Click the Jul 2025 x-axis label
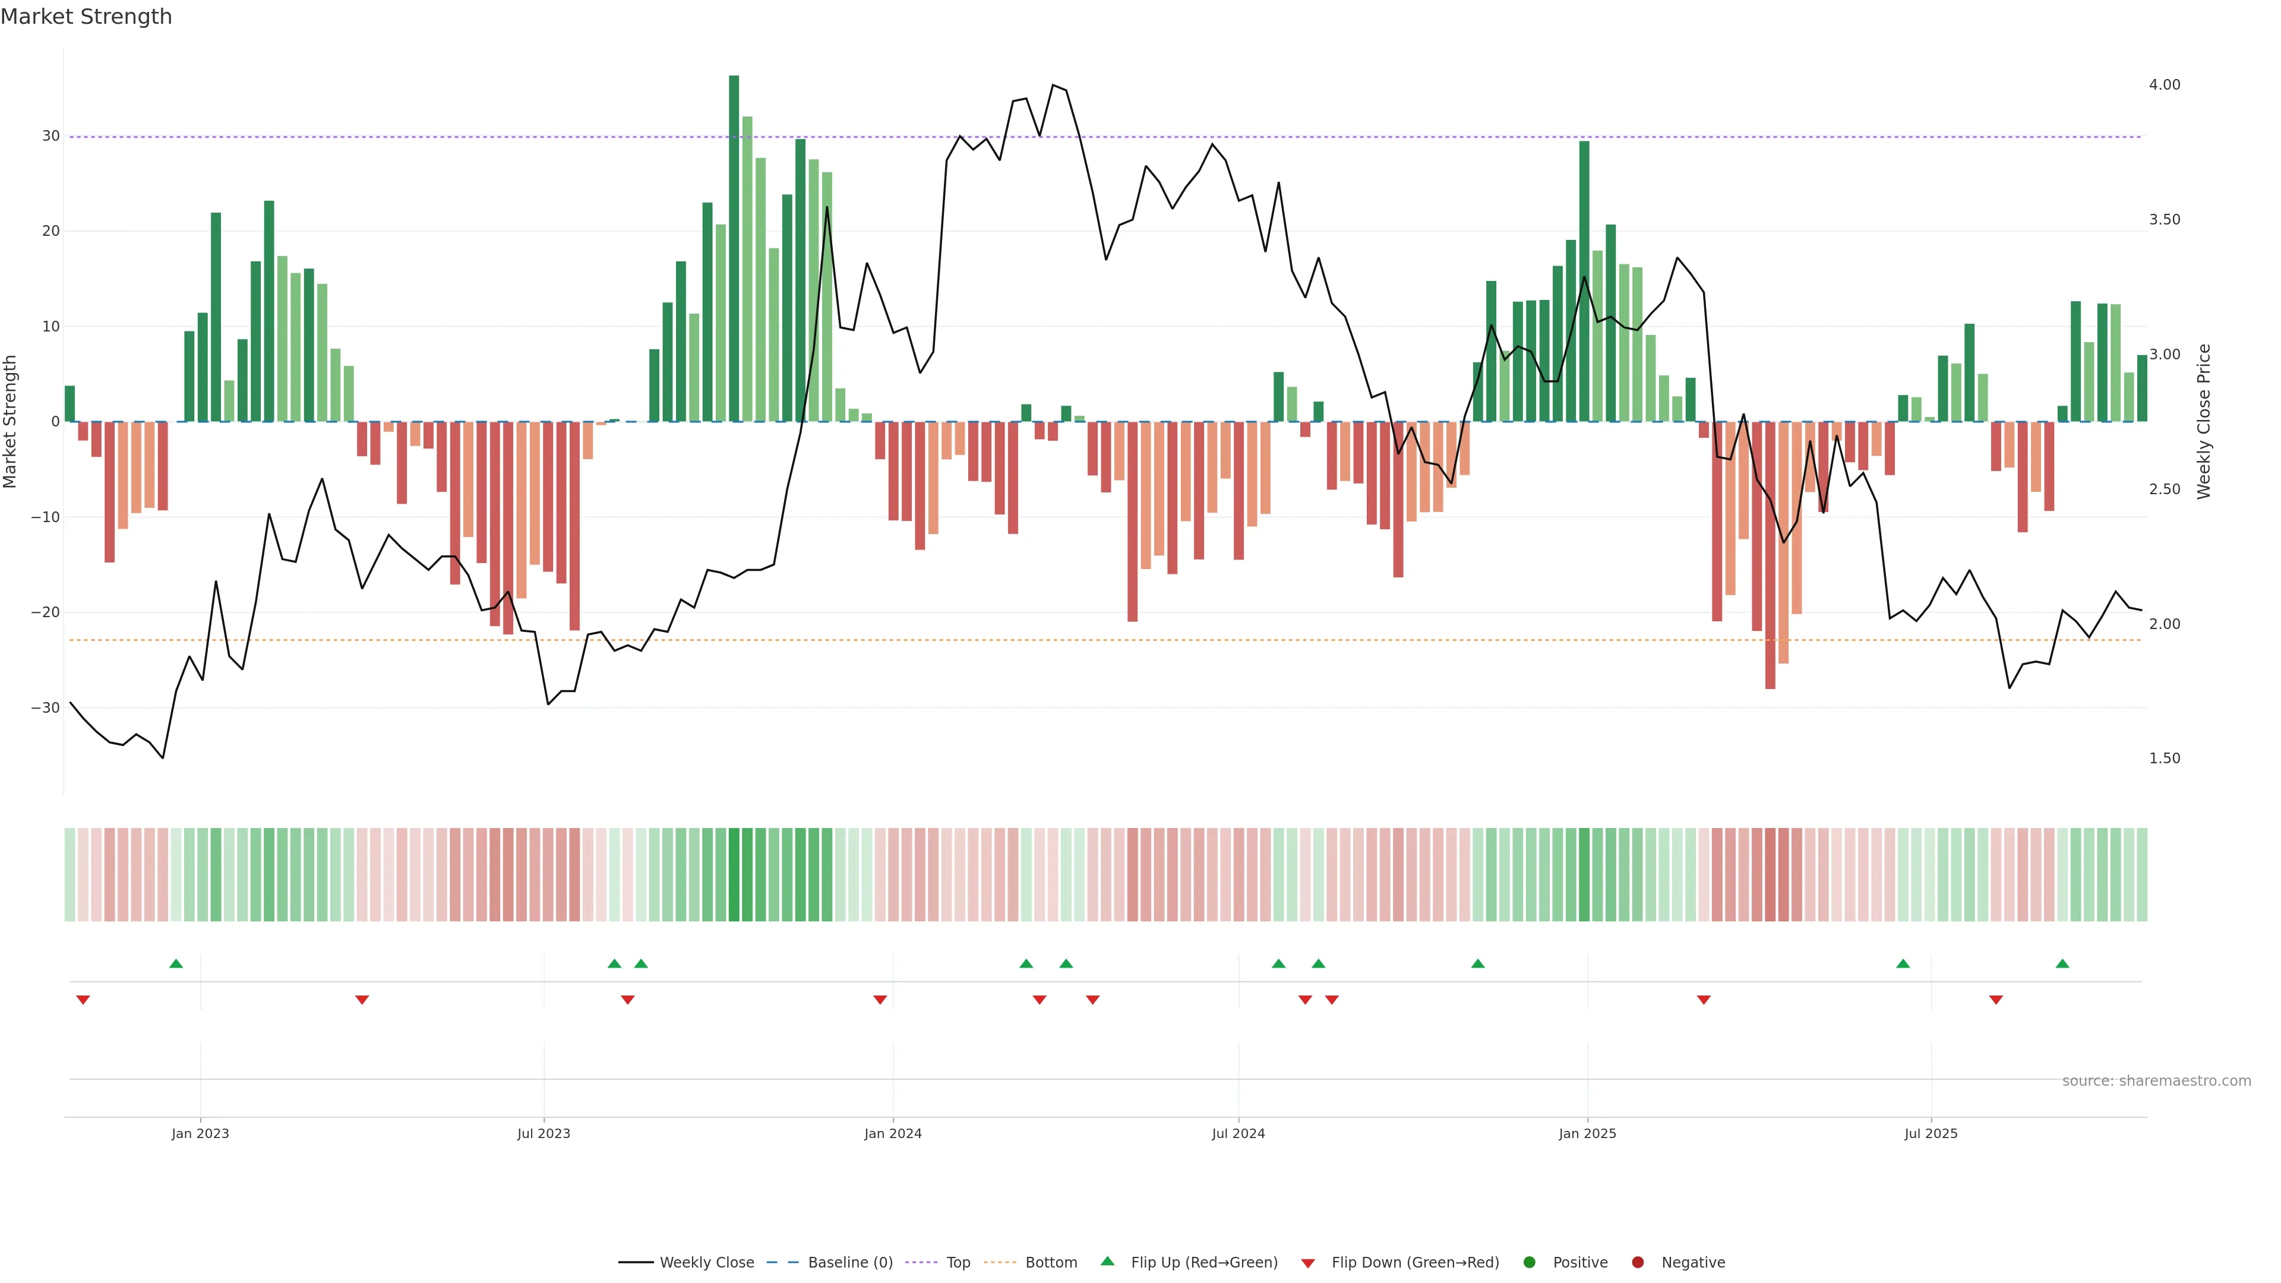This screenshot has width=2281, height=1283. pyautogui.click(x=1931, y=1133)
